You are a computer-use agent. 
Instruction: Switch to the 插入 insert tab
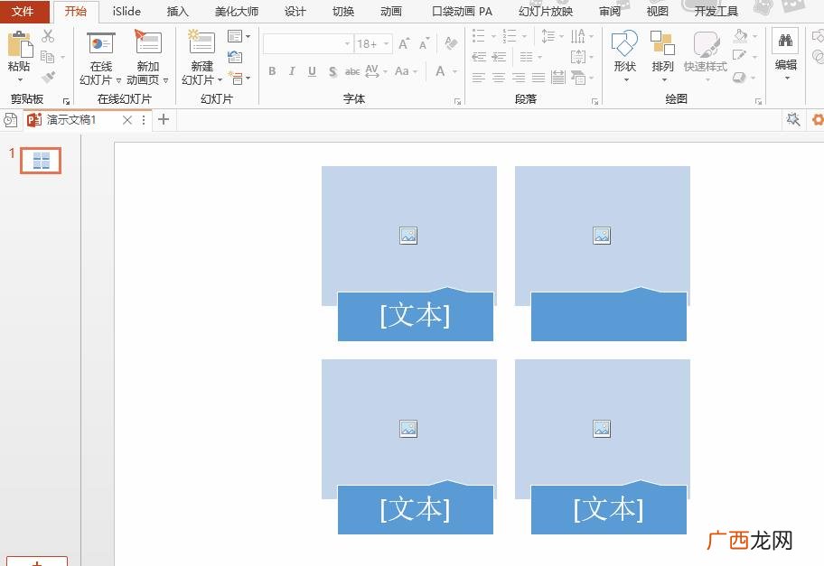pyautogui.click(x=178, y=11)
